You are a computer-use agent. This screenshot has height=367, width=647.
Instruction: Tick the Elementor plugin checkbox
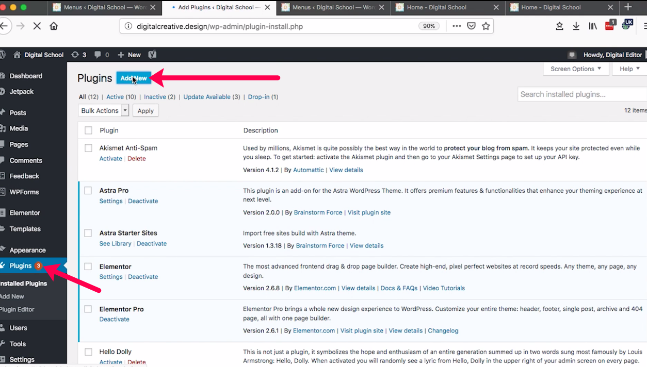point(88,266)
